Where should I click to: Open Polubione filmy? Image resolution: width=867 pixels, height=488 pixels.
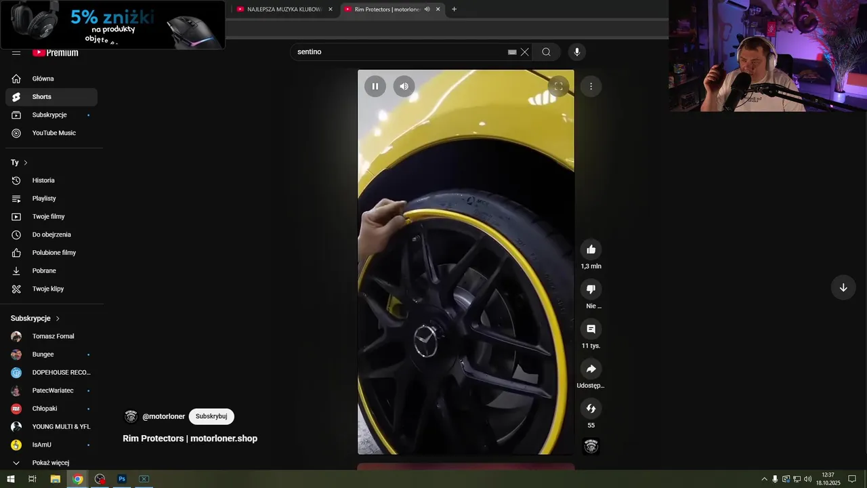tap(51, 253)
